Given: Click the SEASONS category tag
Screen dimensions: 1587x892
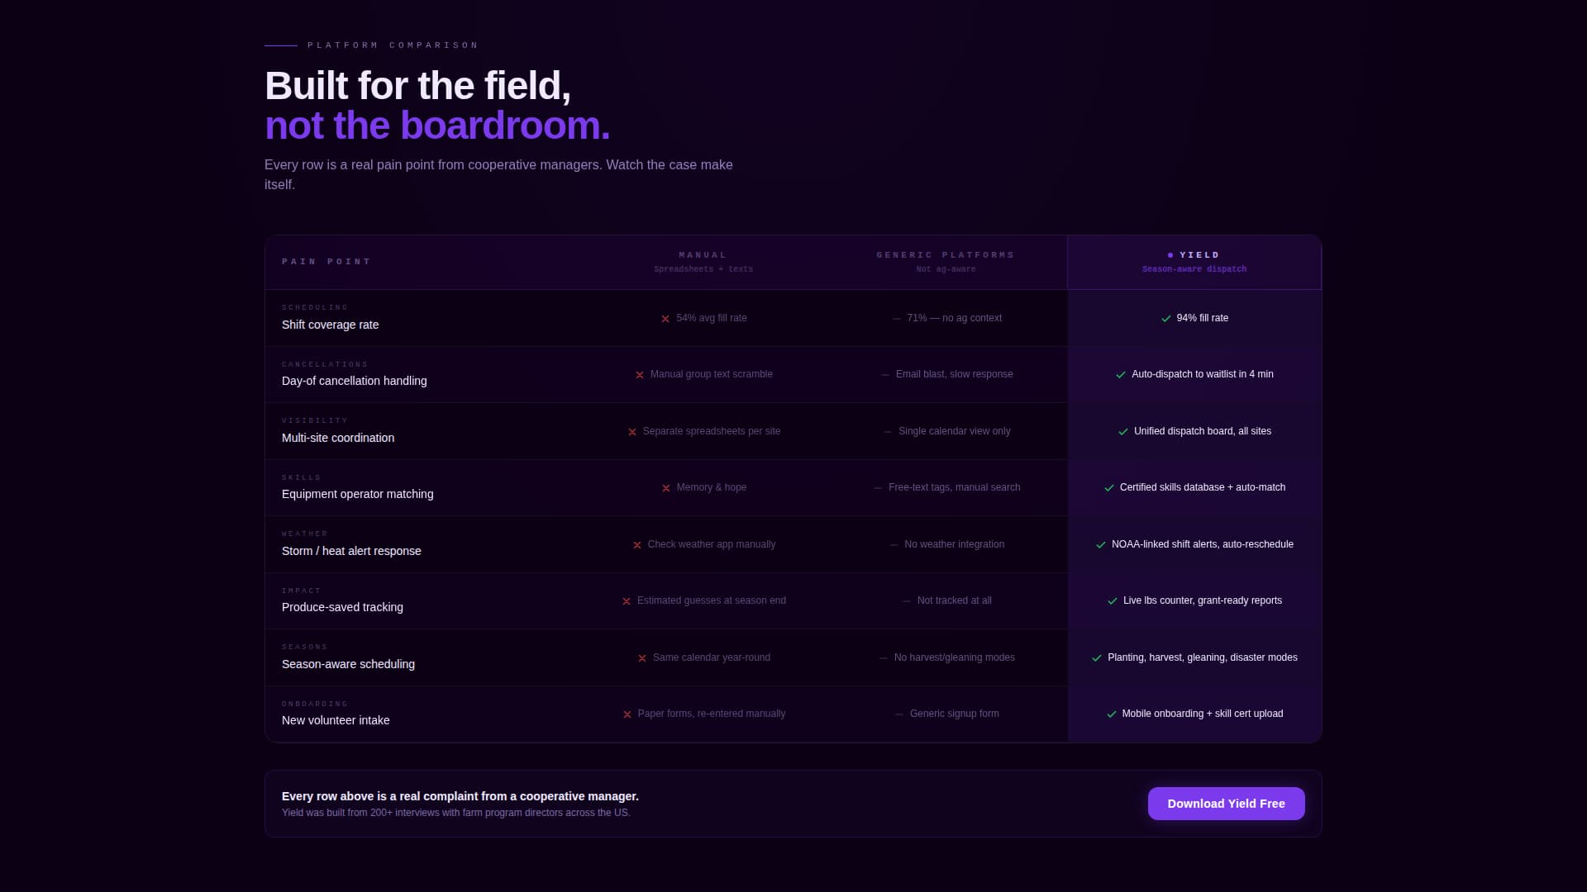Looking at the screenshot, I should tap(305, 647).
